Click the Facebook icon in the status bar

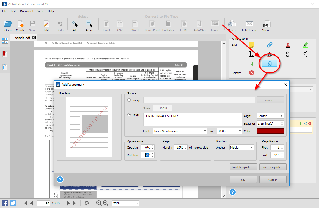click(x=4, y=203)
